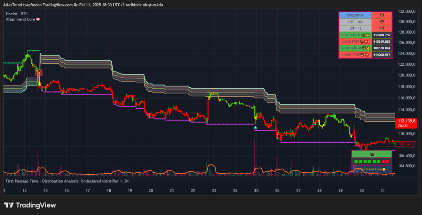The width and height of the screenshot is (422, 215).
Task: Select the SHORT STOP label cell
Action: (x=355, y=55)
